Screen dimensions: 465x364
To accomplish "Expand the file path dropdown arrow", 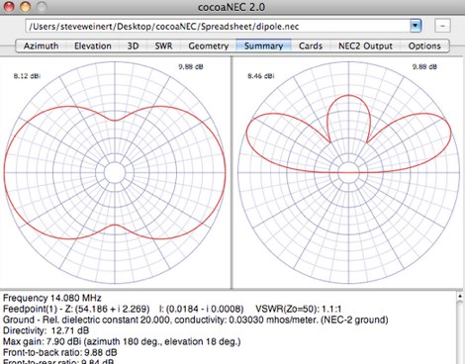I will click(x=416, y=26).
